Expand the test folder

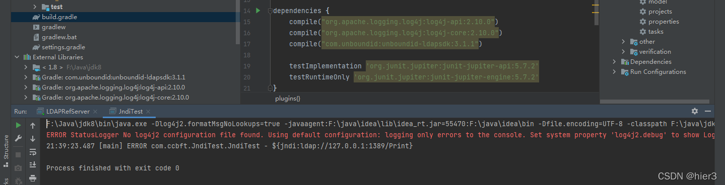tap(35, 7)
